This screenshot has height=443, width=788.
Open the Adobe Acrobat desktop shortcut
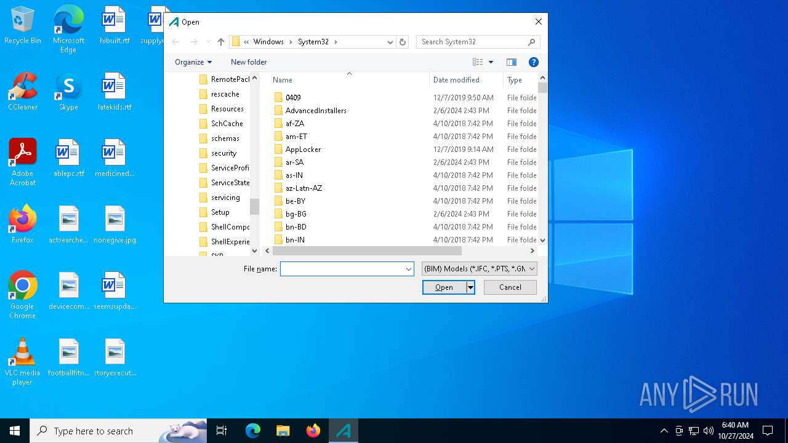(23, 162)
